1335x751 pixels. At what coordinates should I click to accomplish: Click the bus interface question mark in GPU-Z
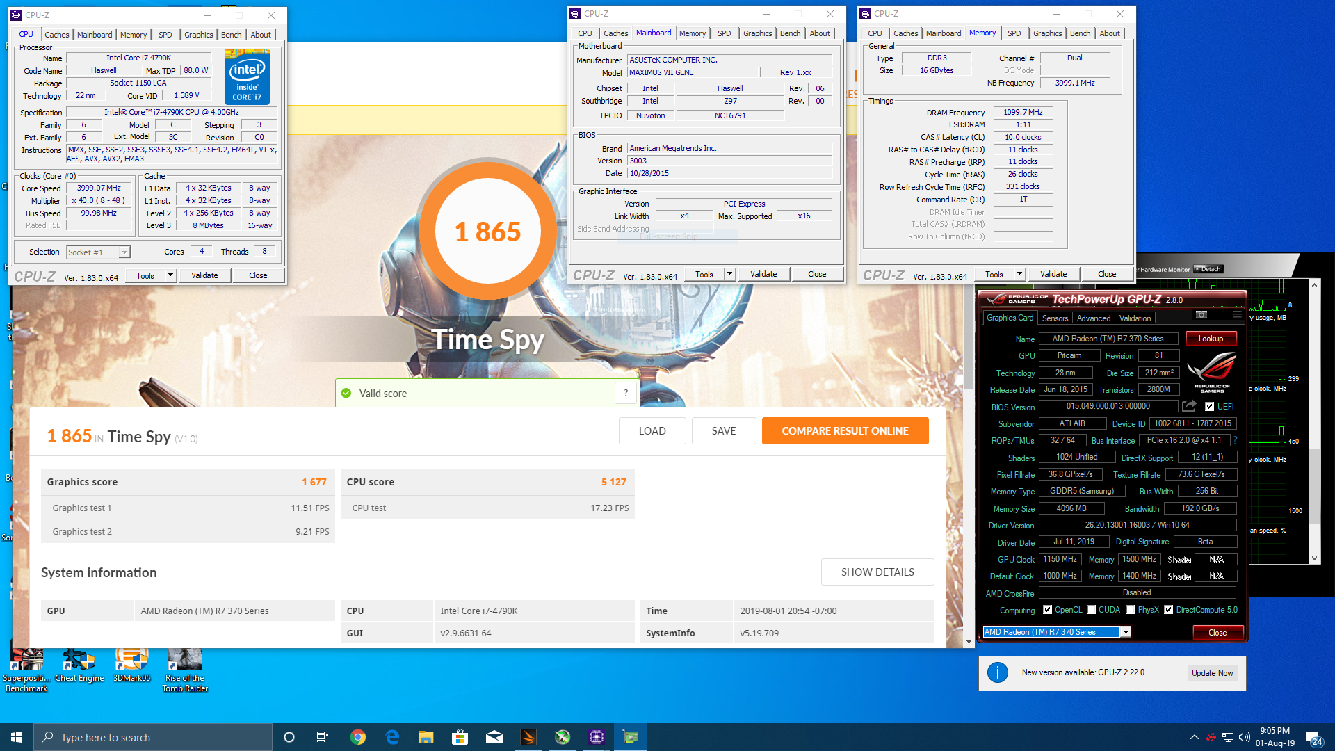coord(1235,440)
